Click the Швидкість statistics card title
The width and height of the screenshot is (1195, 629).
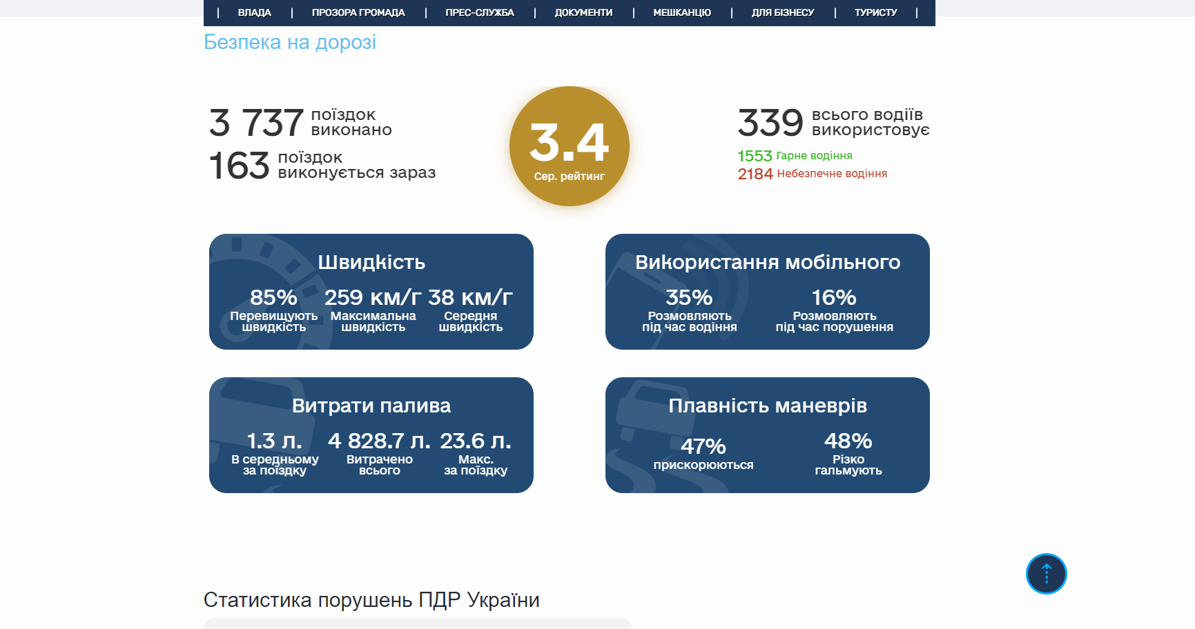coord(371,263)
